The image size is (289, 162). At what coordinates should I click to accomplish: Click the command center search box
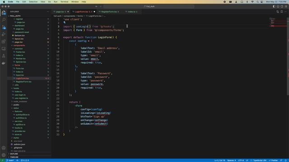(x=149, y=6)
